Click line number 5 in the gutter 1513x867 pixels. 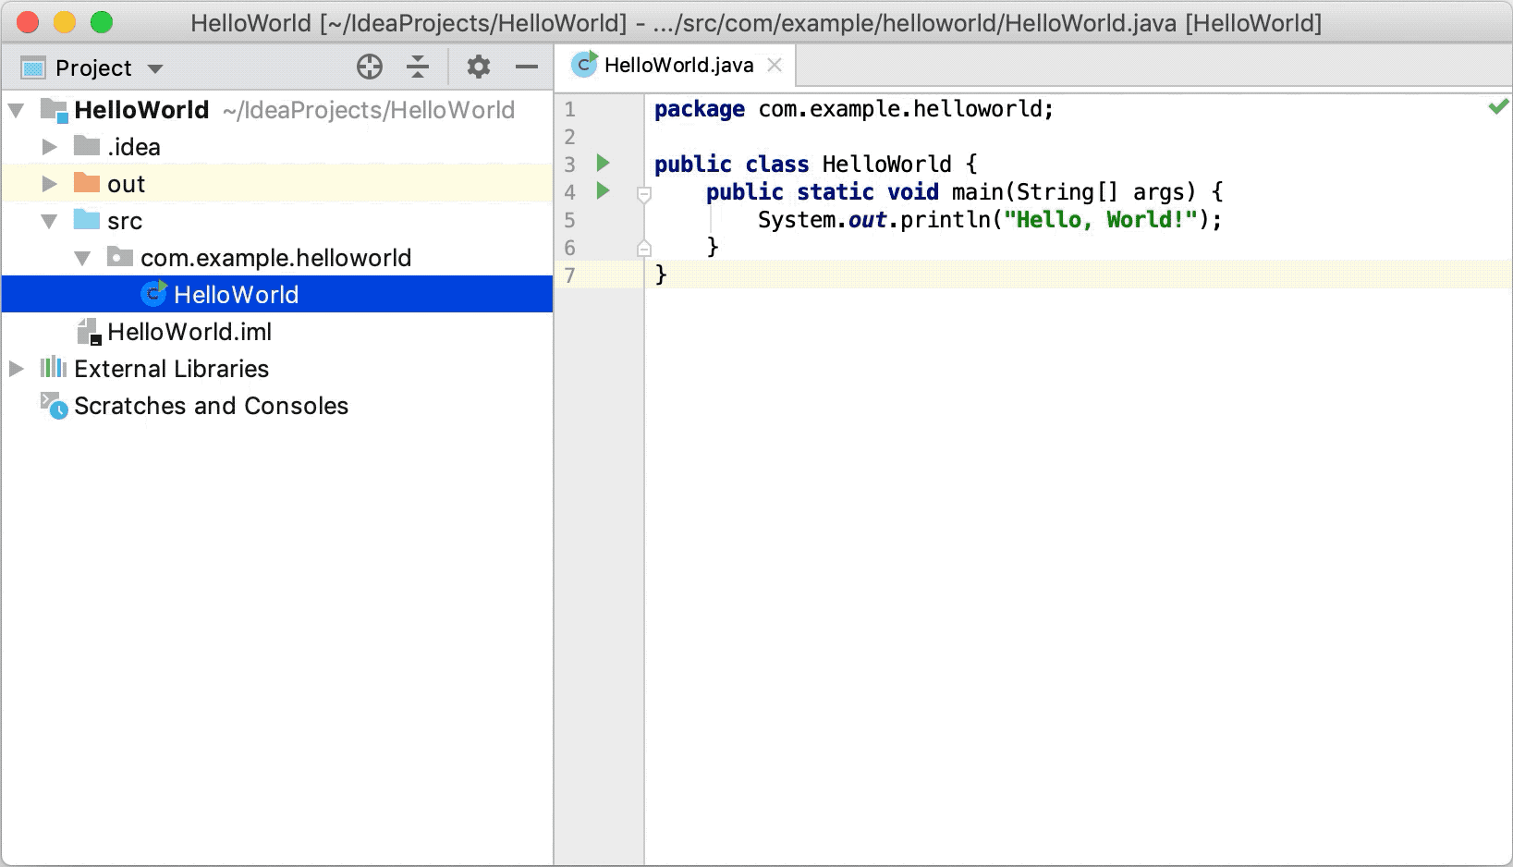tap(569, 220)
